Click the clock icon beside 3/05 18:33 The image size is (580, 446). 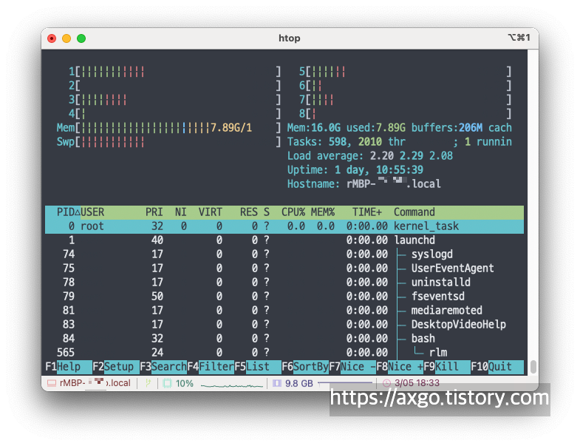tap(386, 383)
